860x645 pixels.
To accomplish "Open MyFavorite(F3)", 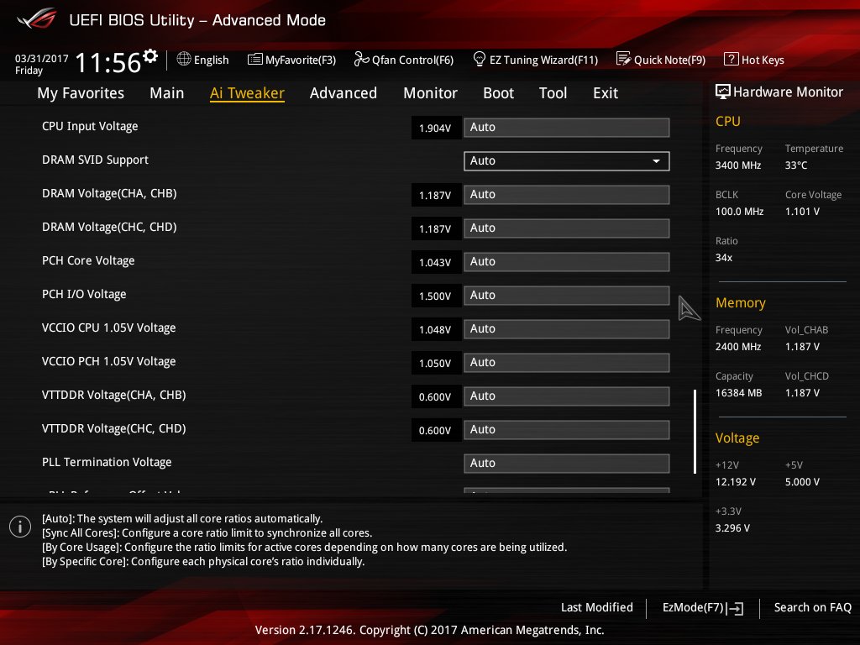I will pyautogui.click(x=291, y=60).
